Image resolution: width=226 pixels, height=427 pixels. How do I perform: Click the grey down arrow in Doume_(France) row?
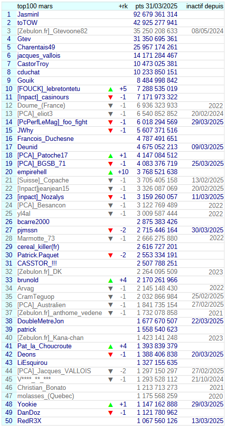110,106
